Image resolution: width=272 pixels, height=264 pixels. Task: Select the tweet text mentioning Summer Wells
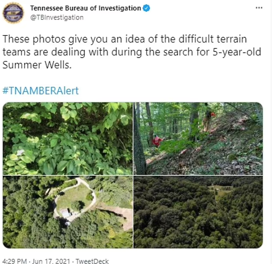pos(132,52)
